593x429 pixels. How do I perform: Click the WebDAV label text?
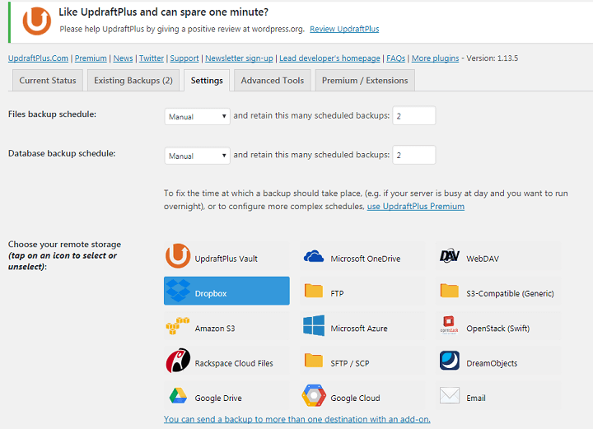[x=483, y=259]
